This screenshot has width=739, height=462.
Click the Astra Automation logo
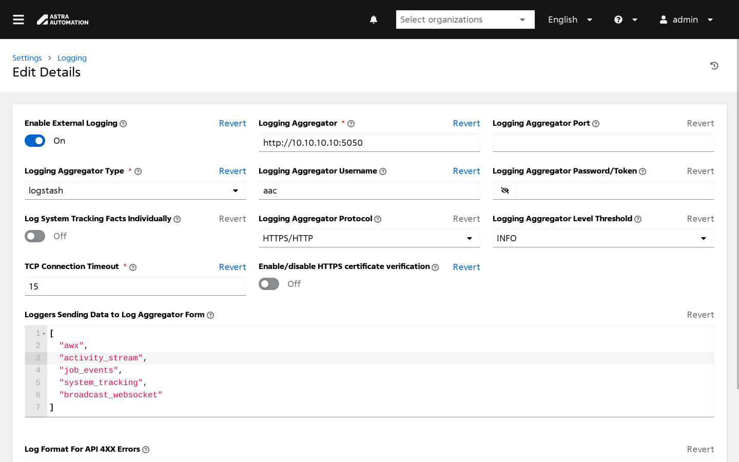(63, 20)
